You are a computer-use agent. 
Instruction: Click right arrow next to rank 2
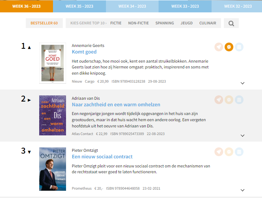tap(29, 100)
